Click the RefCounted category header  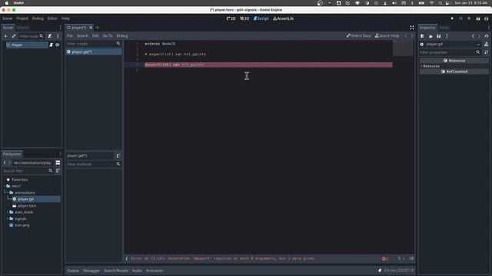(x=454, y=71)
